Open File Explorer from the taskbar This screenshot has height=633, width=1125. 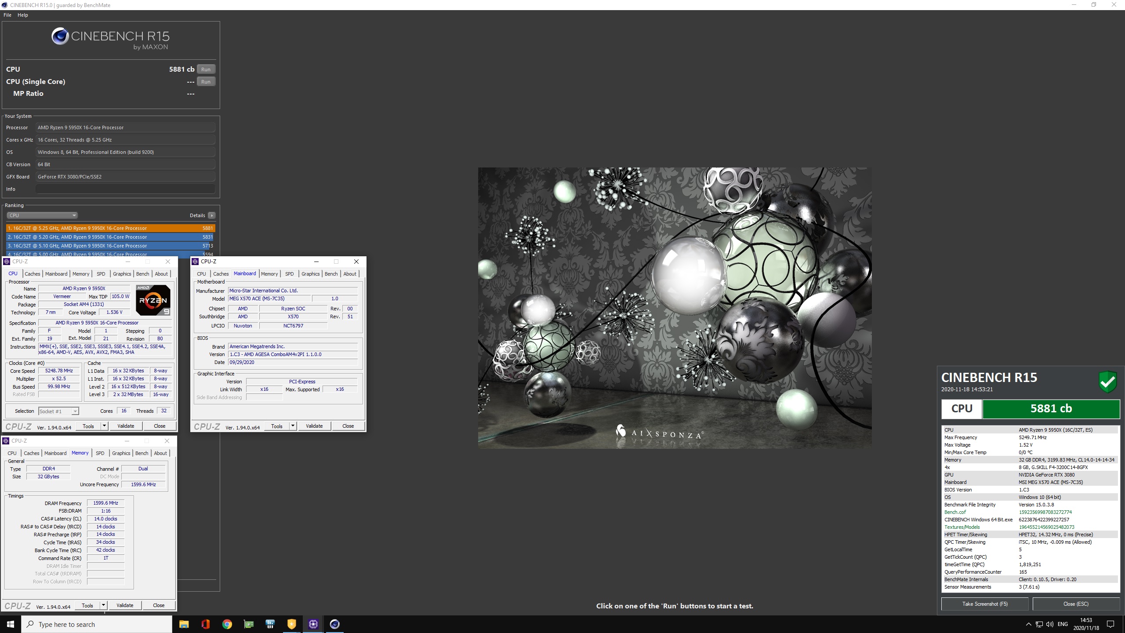click(184, 624)
